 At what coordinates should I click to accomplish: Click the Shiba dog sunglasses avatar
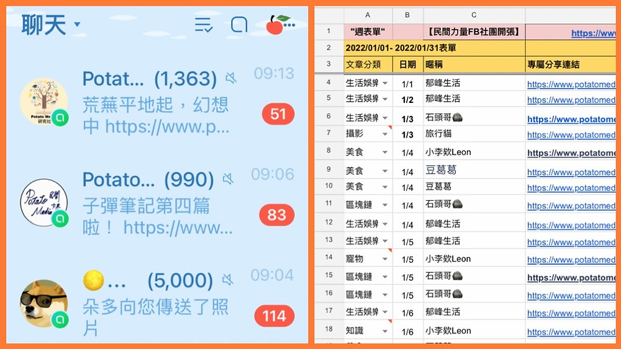click(44, 304)
